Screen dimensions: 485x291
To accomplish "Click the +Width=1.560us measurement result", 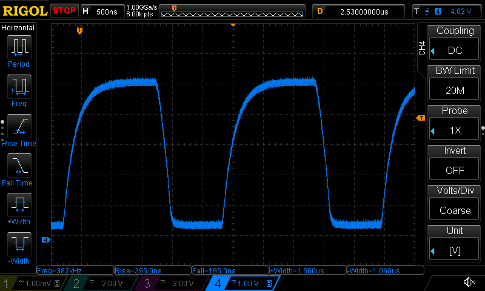I will click(x=308, y=270).
